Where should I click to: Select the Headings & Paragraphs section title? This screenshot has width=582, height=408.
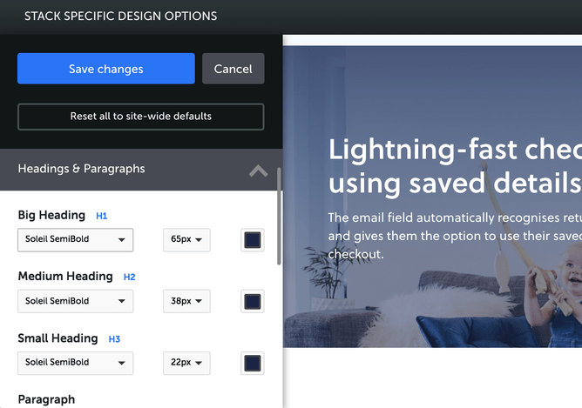tap(81, 169)
